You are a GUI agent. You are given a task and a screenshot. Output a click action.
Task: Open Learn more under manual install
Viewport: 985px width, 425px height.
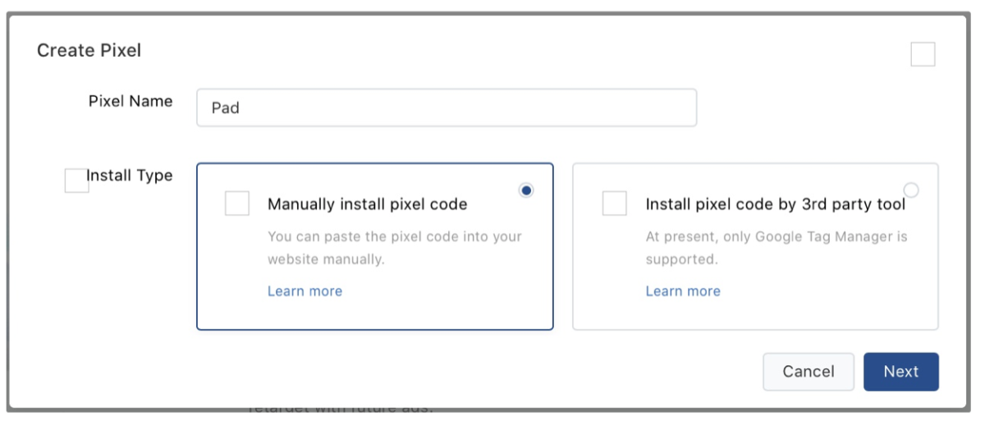[x=305, y=291]
